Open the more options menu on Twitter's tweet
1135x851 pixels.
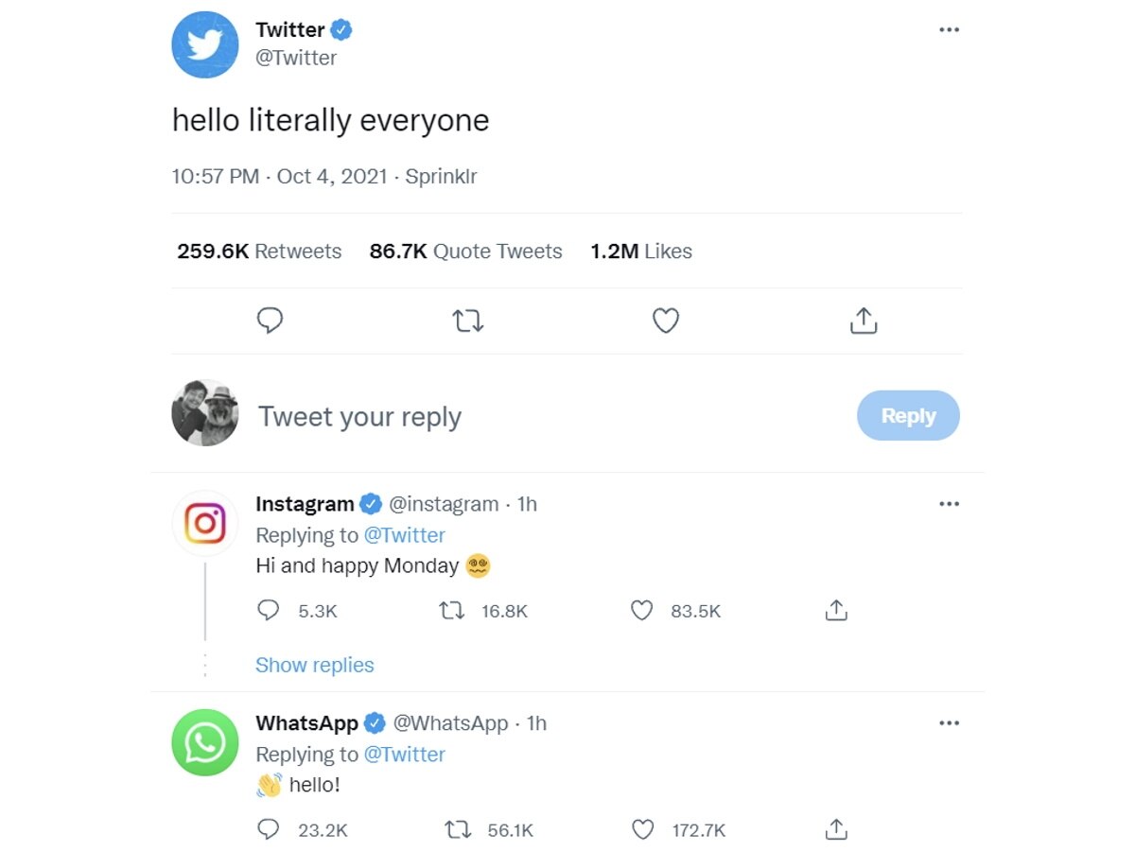coord(949,30)
